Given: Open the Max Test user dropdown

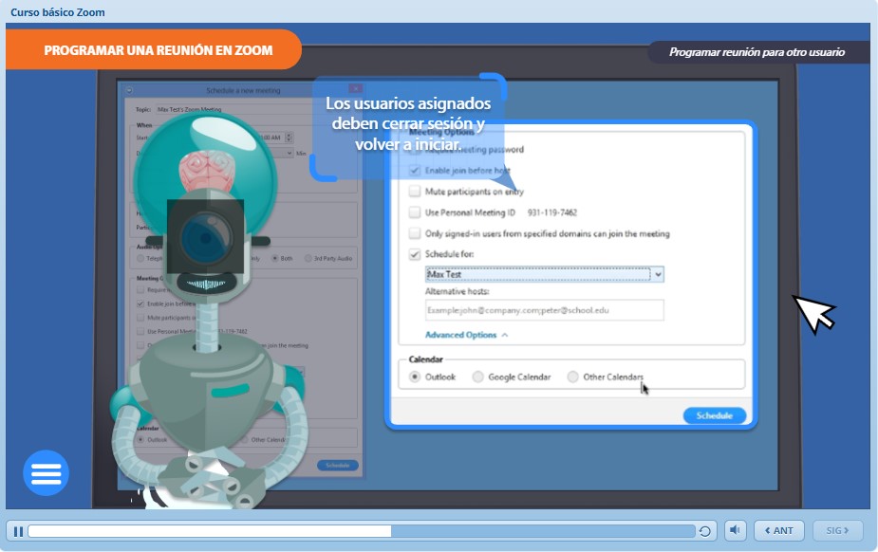Looking at the screenshot, I should pyautogui.click(x=658, y=274).
